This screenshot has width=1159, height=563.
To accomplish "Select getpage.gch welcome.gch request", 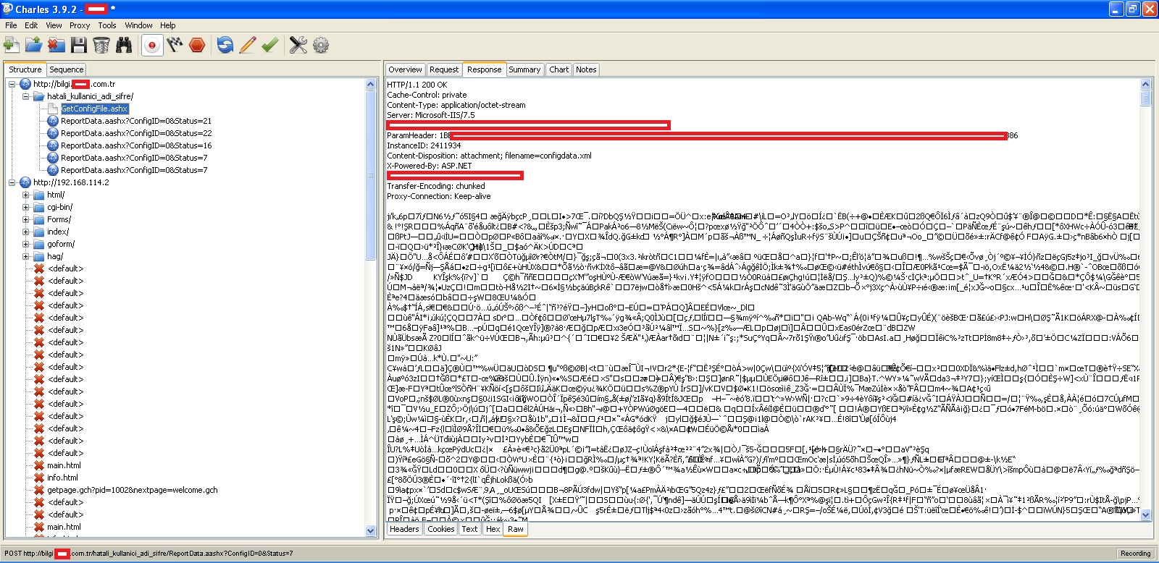I will [133, 490].
